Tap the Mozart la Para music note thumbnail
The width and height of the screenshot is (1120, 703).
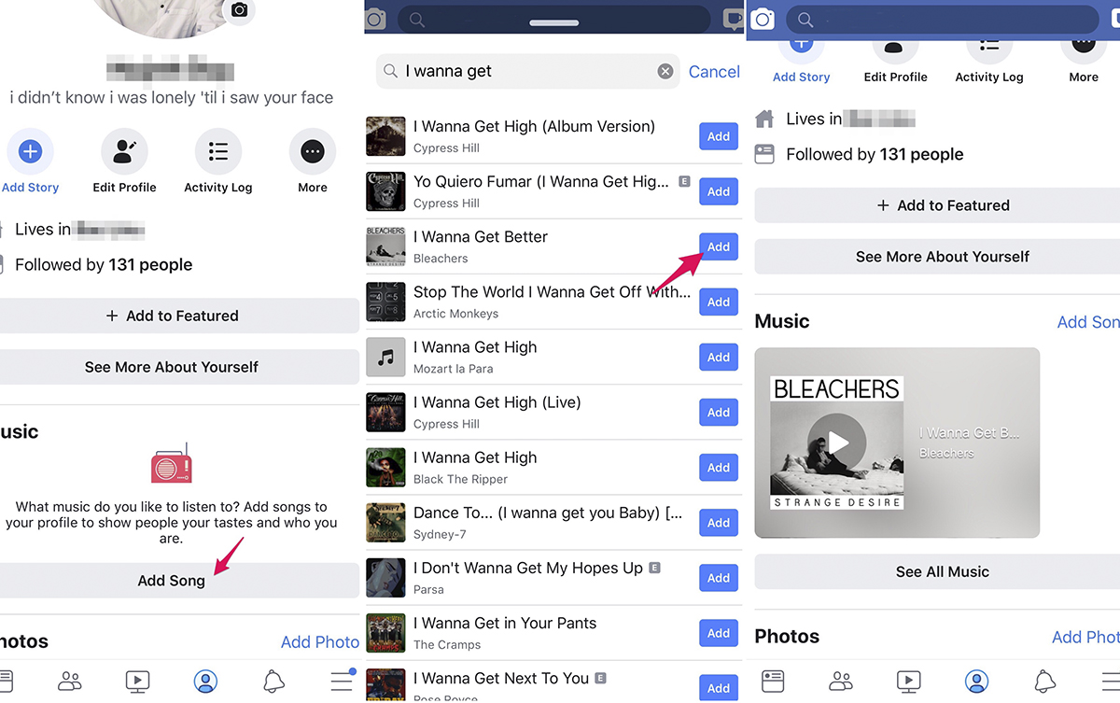point(385,357)
